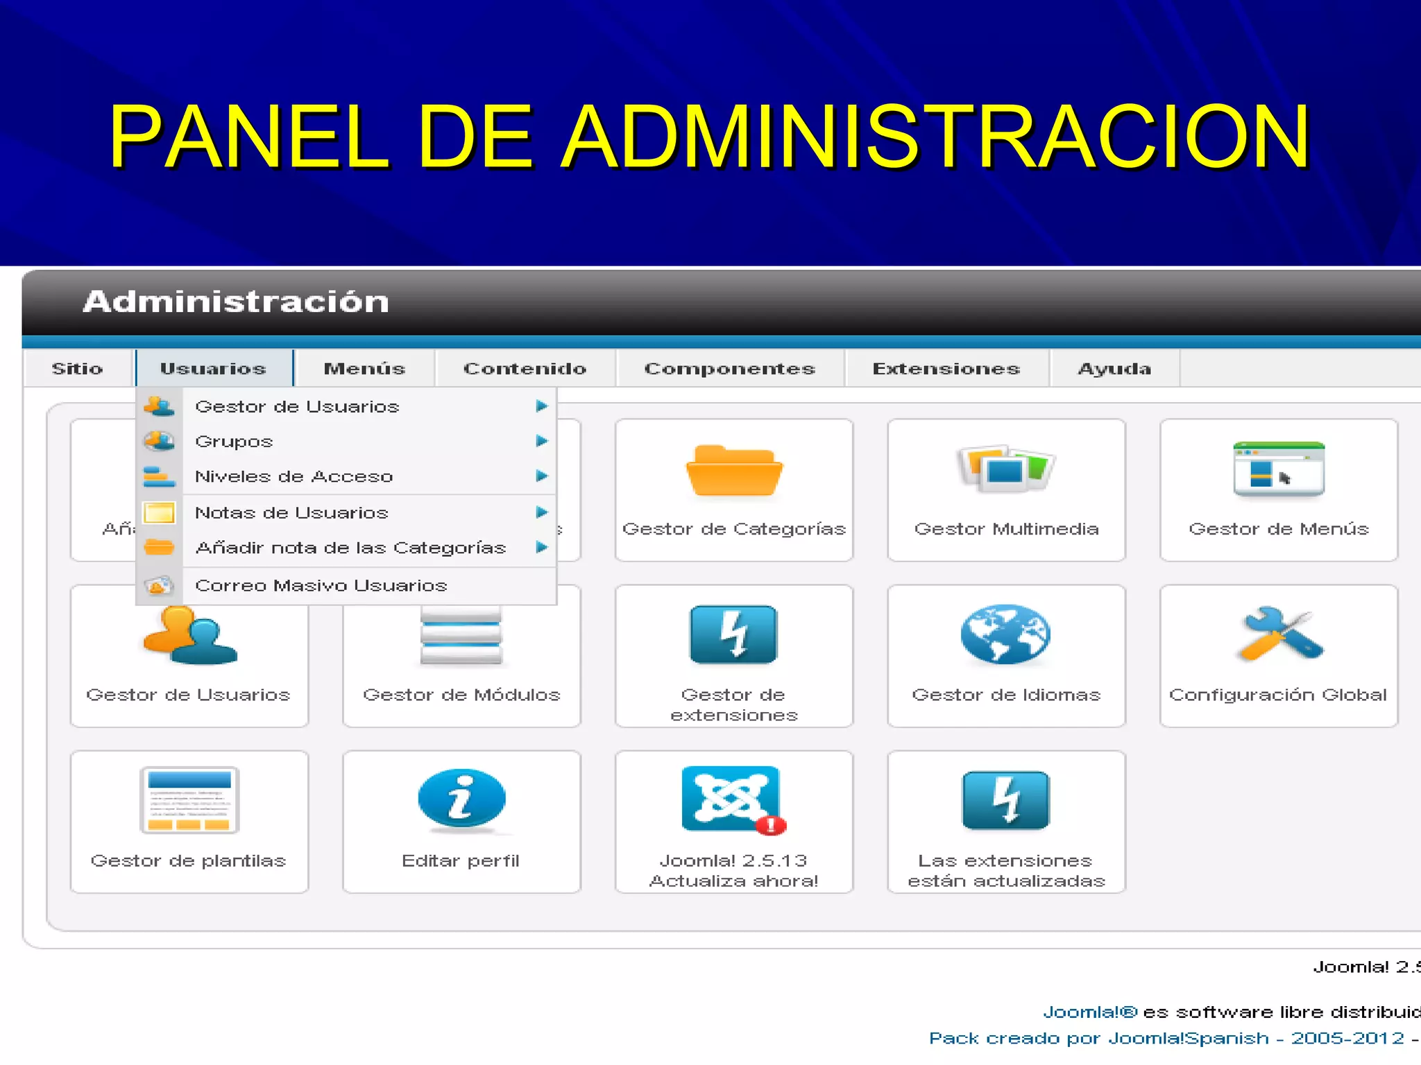
Task: Click Joomla! 2.5.13 Actualiza ahora! text
Action: point(734,871)
